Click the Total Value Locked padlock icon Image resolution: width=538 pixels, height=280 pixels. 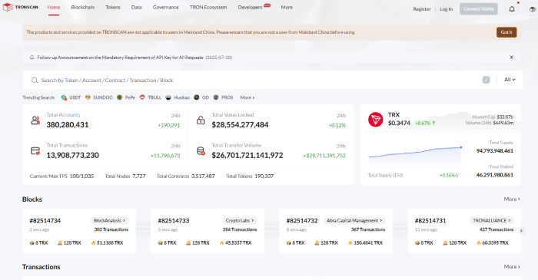(x=201, y=120)
